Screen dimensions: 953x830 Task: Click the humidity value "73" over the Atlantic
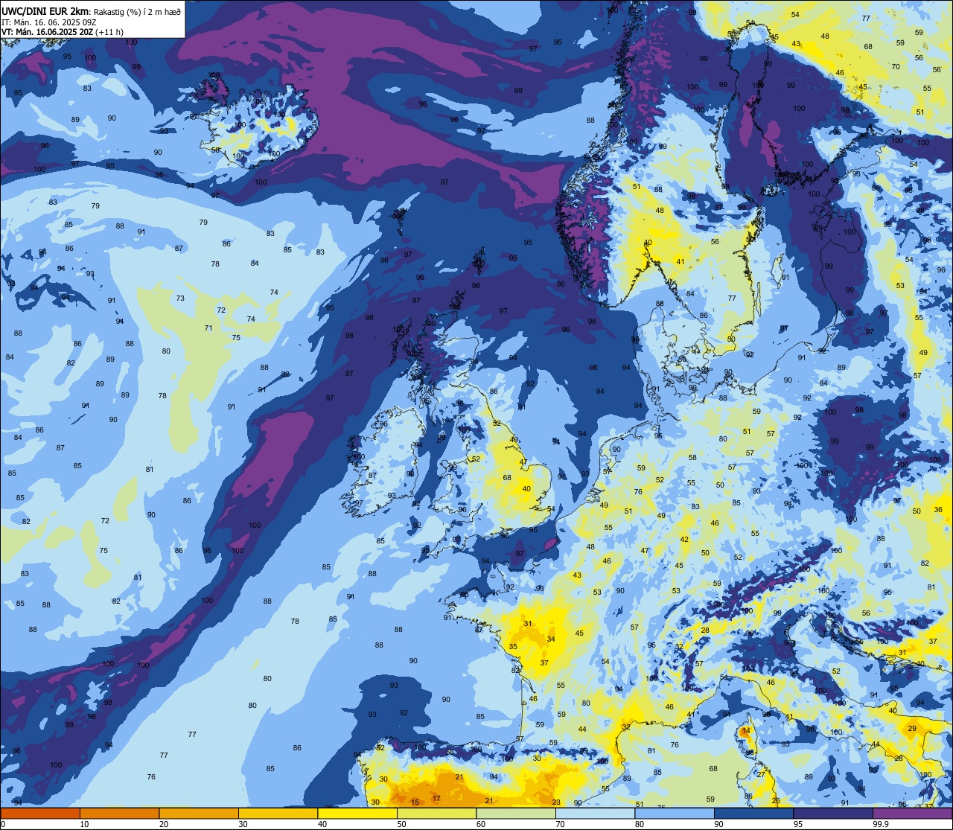[180, 298]
